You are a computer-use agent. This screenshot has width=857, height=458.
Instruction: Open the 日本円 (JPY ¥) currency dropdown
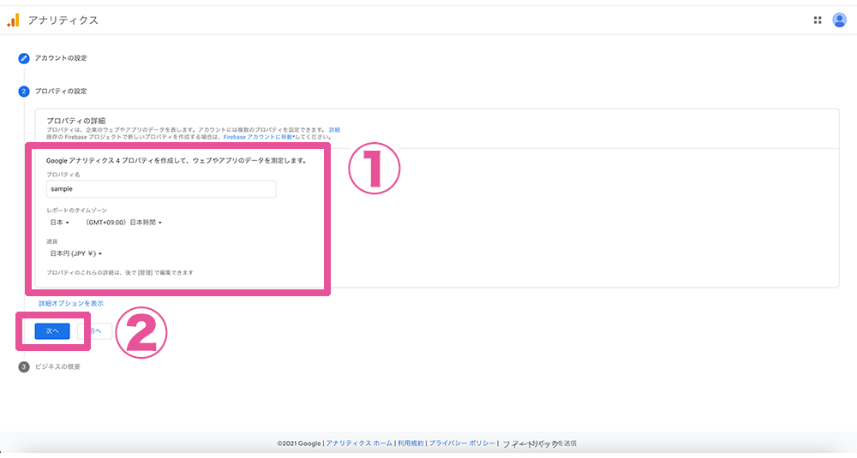click(x=76, y=254)
